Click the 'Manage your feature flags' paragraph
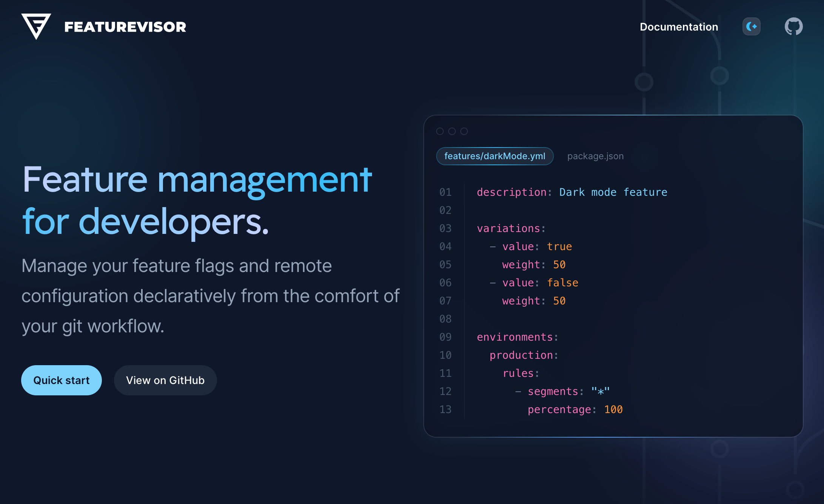Viewport: 824px width, 504px height. 211,296
